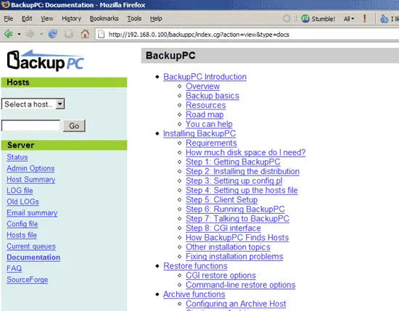The image size is (399, 311).
Task: Click the Firefox icon in title bar
Action: [5, 4]
